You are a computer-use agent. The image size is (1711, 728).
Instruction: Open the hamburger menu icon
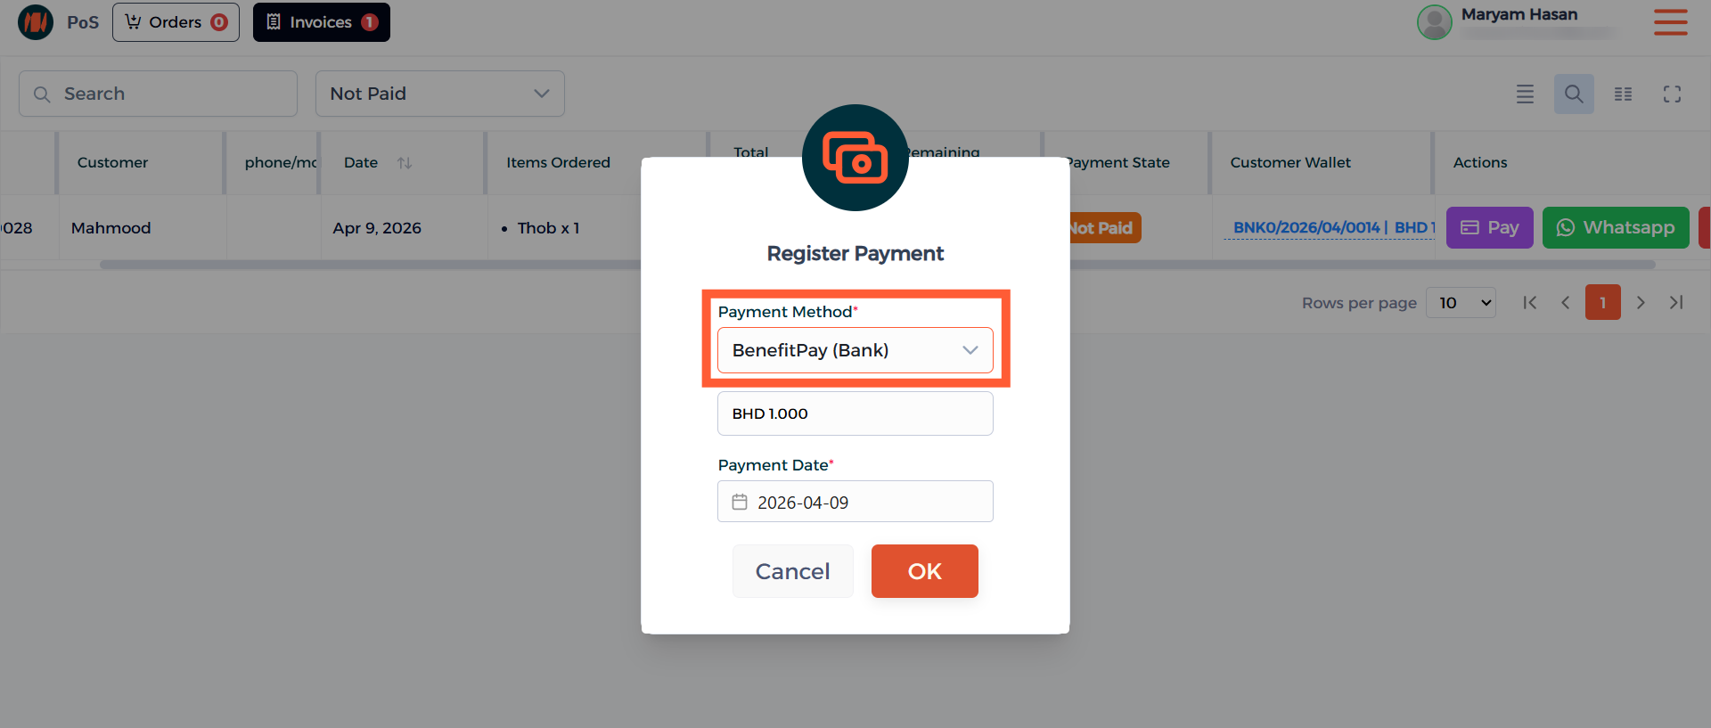tap(1671, 22)
